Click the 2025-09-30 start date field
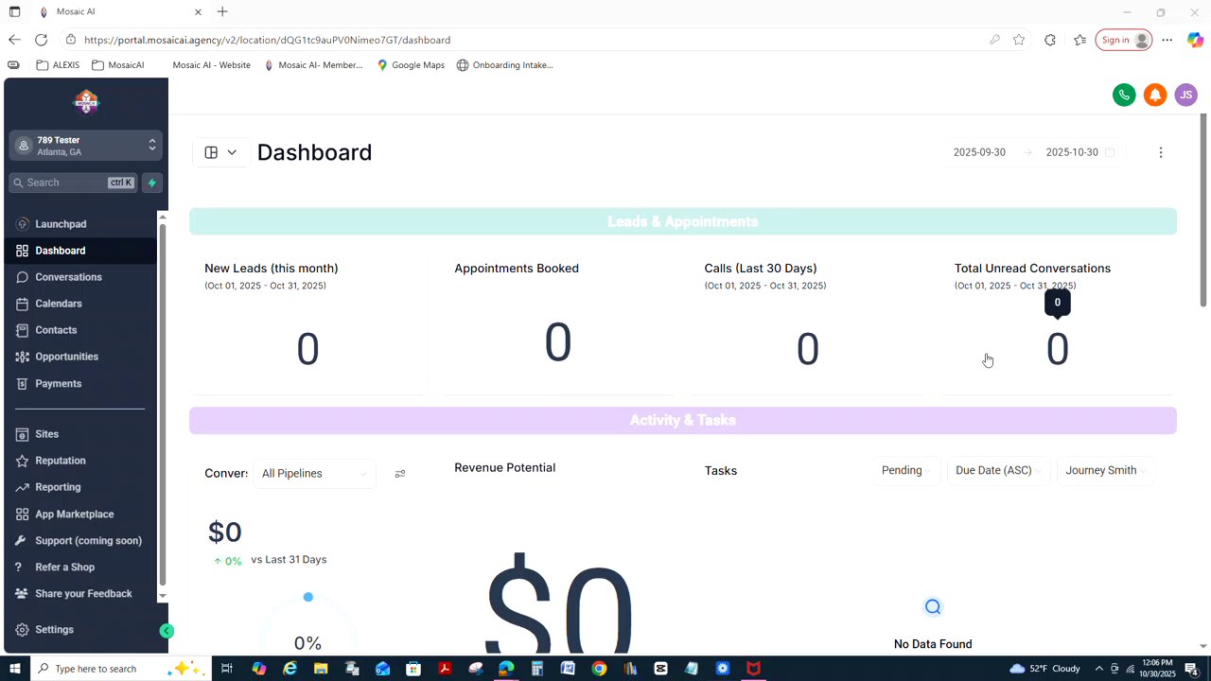Viewport: 1211px width, 681px height. [979, 152]
